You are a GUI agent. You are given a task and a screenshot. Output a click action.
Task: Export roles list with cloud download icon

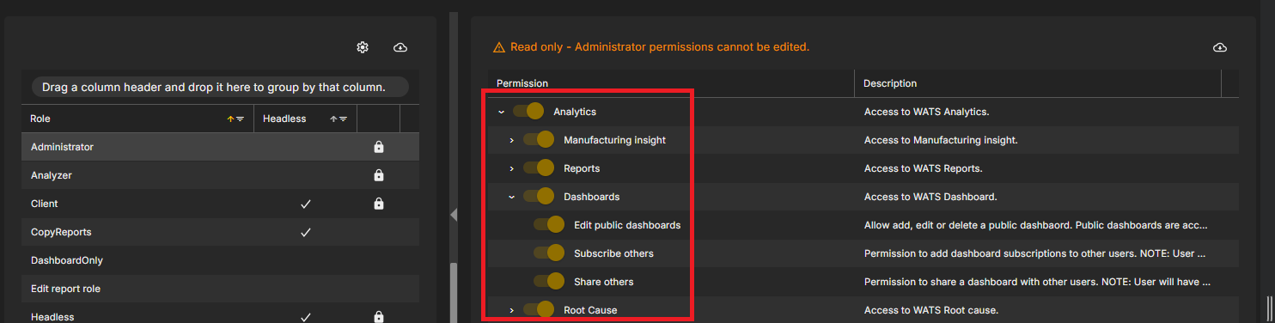click(x=400, y=47)
